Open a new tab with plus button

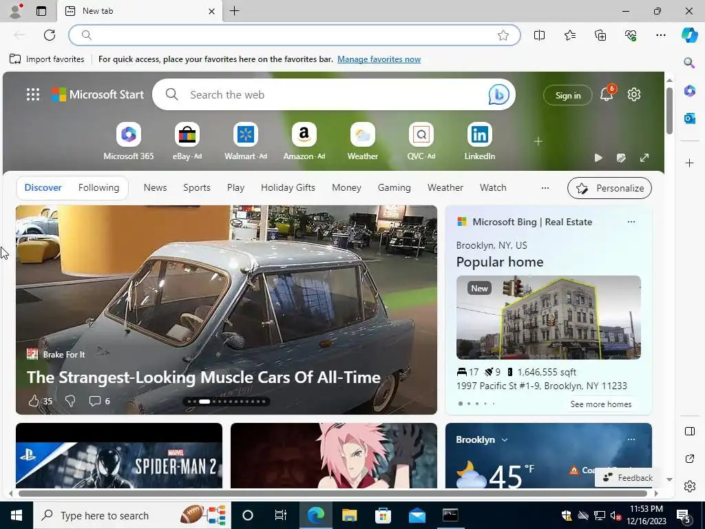(234, 11)
